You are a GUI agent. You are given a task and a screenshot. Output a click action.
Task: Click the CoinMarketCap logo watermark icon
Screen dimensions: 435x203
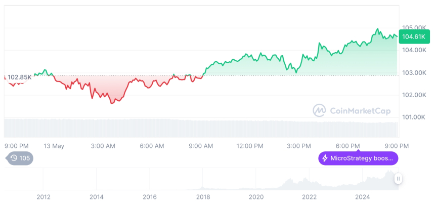(x=319, y=110)
